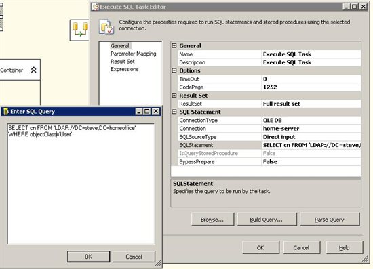Image resolution: width=373 pixels, height=269 pixels.
Task: Click the Browse... button
Action: [212, 220]
